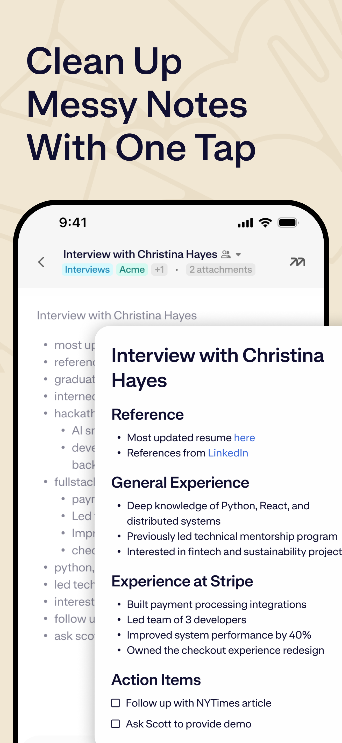This screenshot has width=342, height=743.
Task: Open the resume 'here' link
Action: [244, 438]
